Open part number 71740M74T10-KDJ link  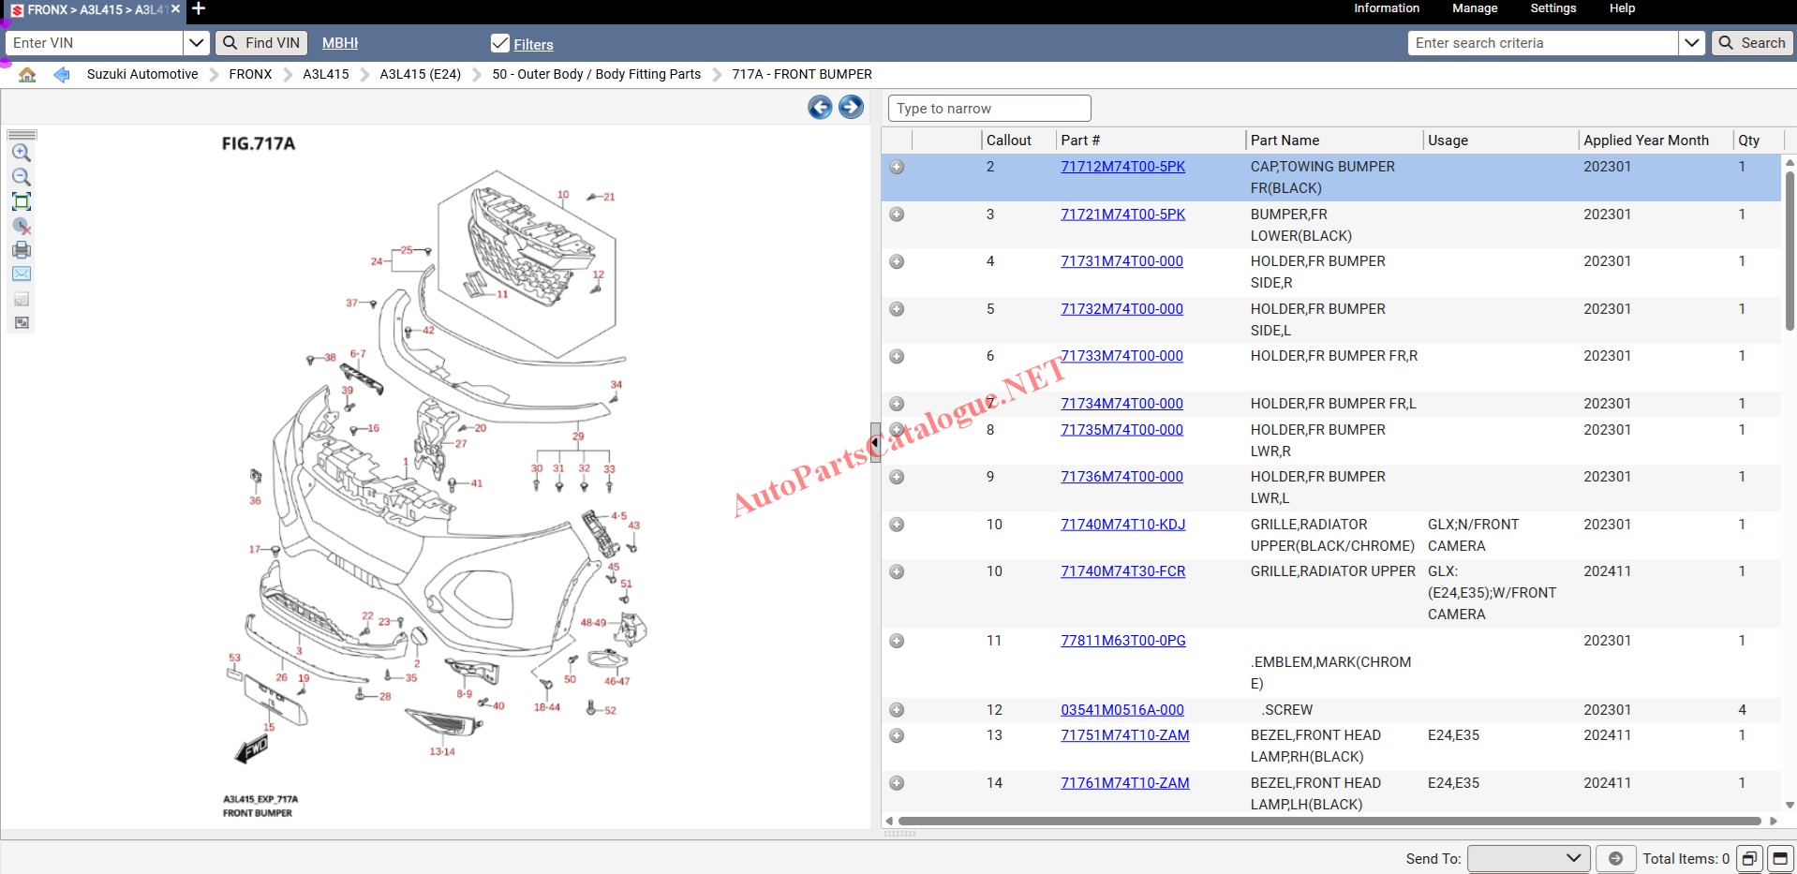[x=1122, y=525]
